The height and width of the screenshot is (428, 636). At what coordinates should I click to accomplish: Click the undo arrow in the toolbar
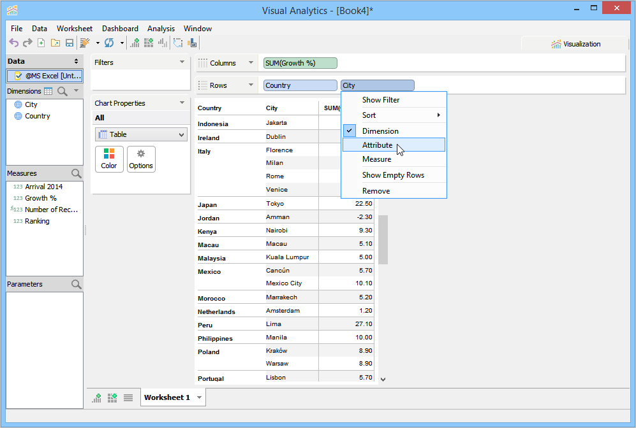point(14,43)
